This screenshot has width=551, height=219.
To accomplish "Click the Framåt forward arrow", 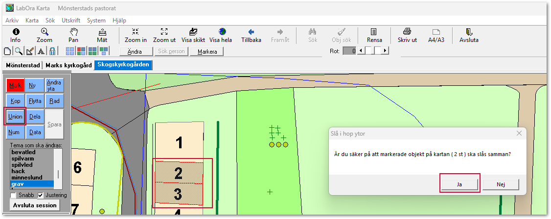I will click(280, 36).
